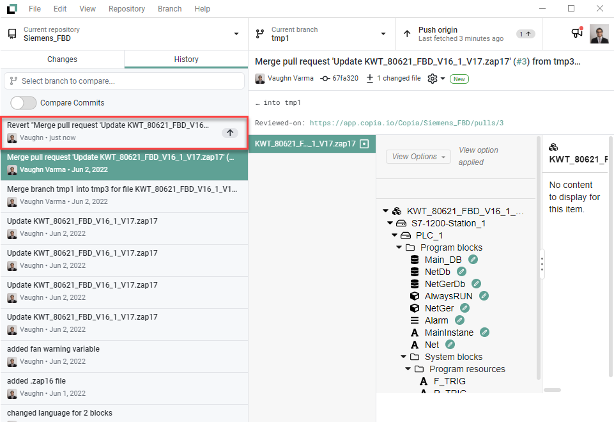Image resolution: width=614 pixels, height=422 pixels.
Task: Open the Copia pull request review link
Action: coord(408,123)
